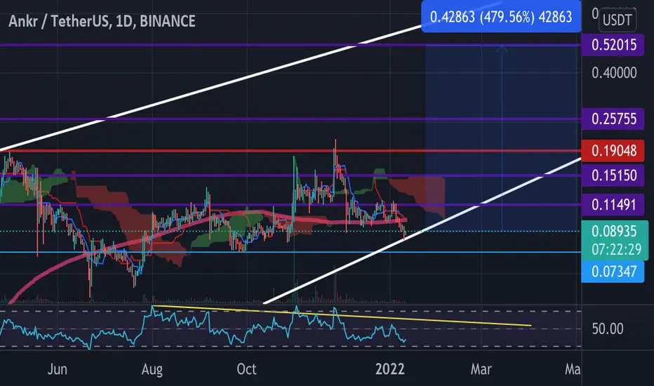Viewport: 654px width, 386px height.
Task: Select the yellow RSI trendline
Action: pos(342,316)
